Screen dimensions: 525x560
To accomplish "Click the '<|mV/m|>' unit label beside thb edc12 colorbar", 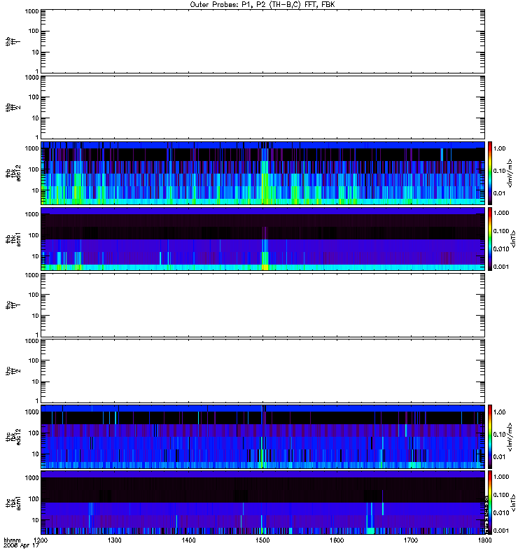I will click(x=510, y=173).
